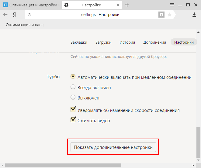
Task: Click the vertical scrollbar thumb
Action: pyautogui.click(x=198, y=143)
